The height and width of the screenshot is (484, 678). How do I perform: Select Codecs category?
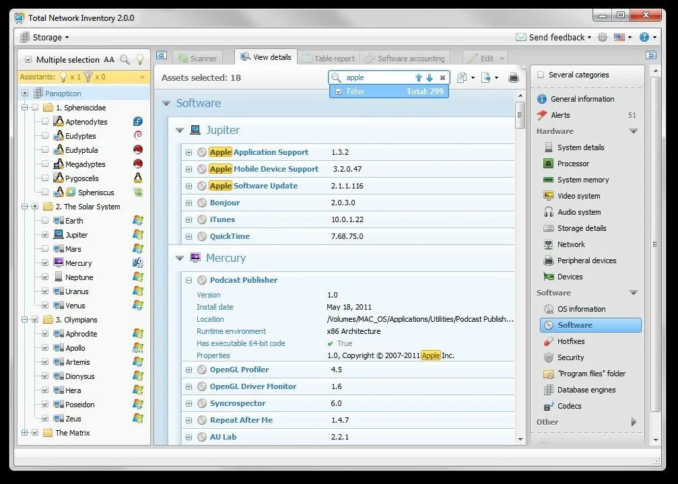562,406
